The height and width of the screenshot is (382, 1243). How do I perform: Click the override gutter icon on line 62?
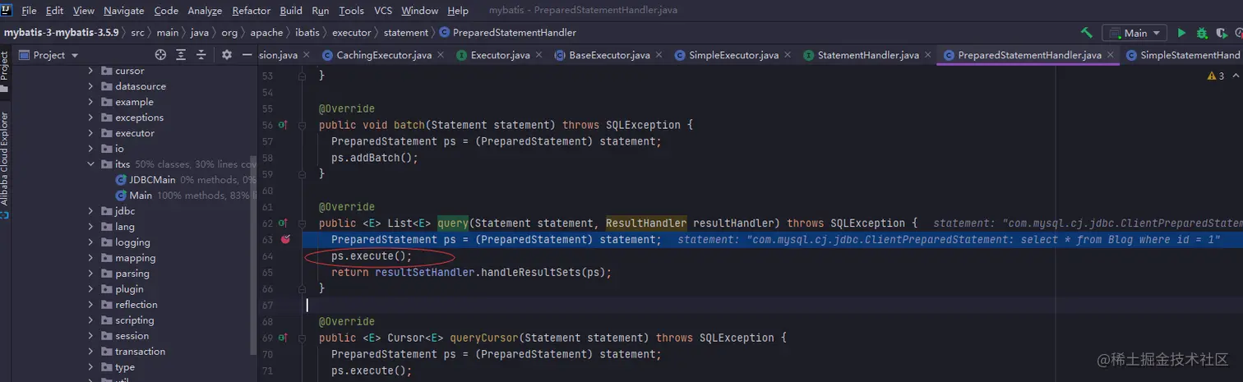click(283, 223)
